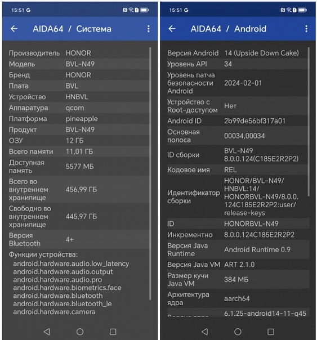317x340 pixels.
Task: Tap back arrow in AIDA64 Android screen
Action: coord(172,29)
